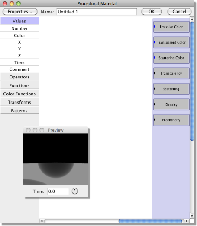Choose the Y coordinate module
The width and height of the screenshot is (197, 226).
pos(19,49)
